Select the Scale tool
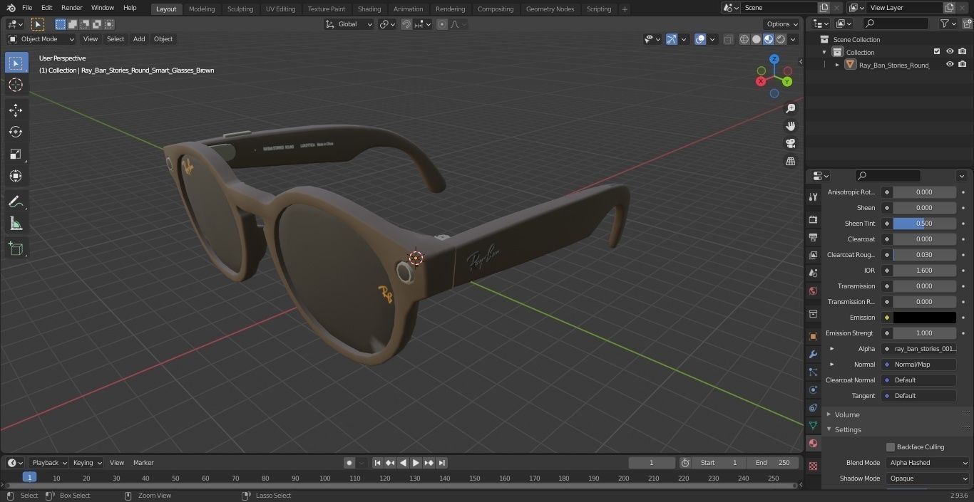974x502 pixels. 16,154
